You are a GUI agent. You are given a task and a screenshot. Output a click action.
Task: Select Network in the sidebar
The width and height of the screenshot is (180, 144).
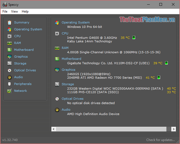(x=20, y=91)
